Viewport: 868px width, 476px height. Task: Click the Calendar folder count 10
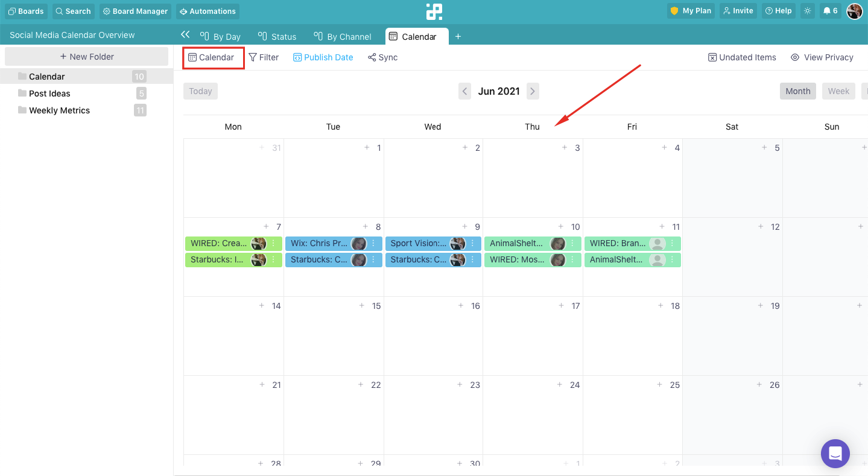coord(139,77)
